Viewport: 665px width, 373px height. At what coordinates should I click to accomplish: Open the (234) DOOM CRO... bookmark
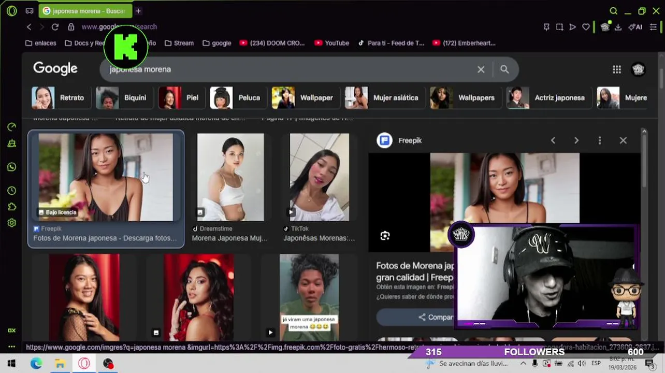pos(272,43)
